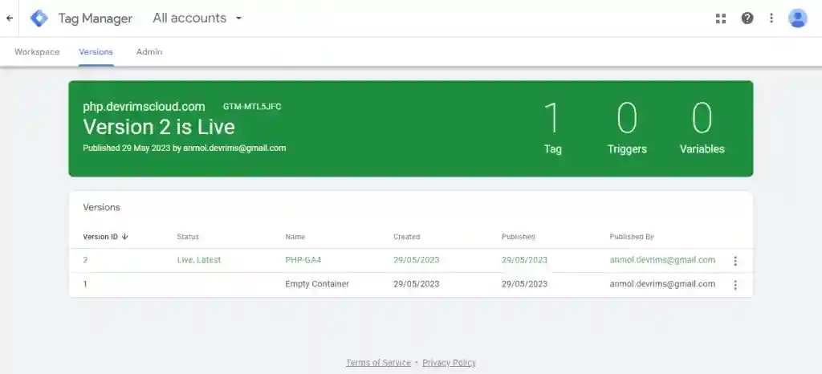
Task: Click publisher email in Empty Container row
Action: (662, 284)
